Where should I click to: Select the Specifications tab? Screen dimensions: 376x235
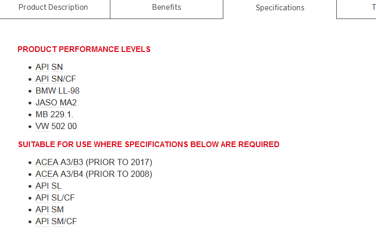(x=280, y=8)
